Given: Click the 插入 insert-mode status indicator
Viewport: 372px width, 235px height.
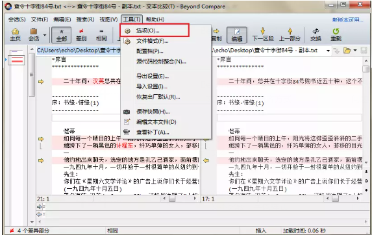Looking at the screenshot, I should [261, 230].
